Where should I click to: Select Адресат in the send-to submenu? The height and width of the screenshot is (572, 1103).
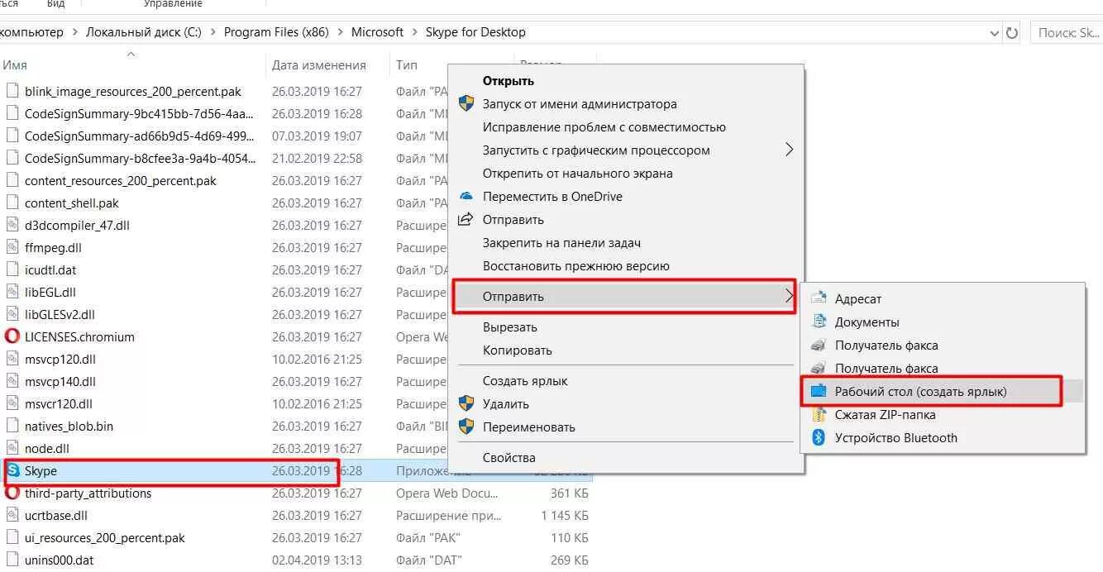click(x=858, y=299)
